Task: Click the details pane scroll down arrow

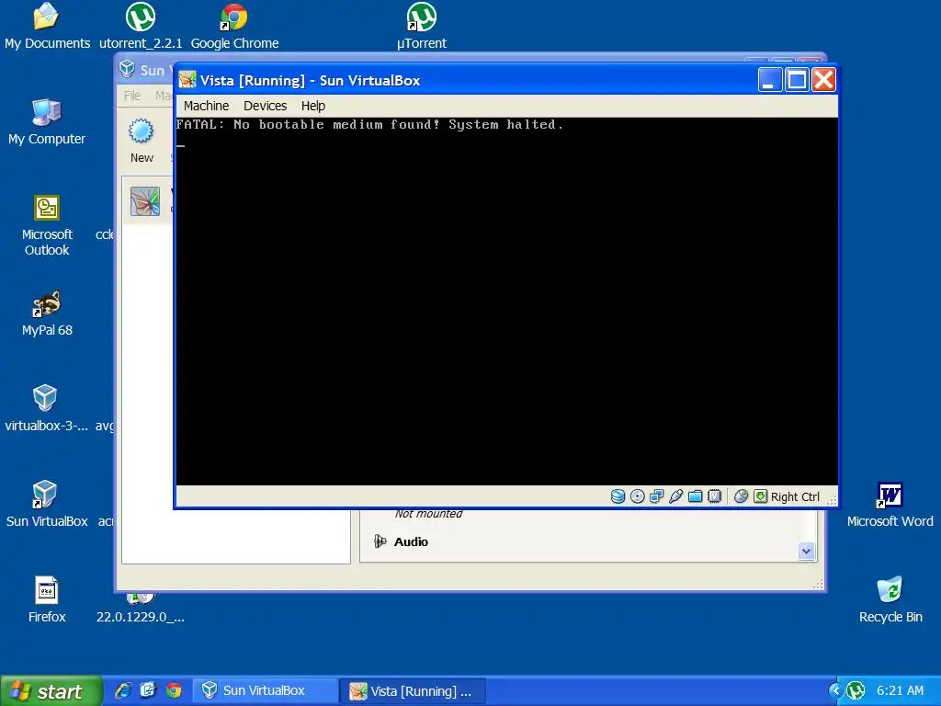Action: tap(806, 552)
